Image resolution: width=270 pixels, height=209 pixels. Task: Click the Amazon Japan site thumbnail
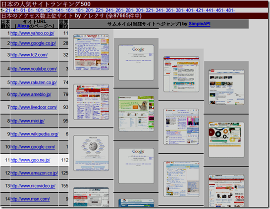(x=226, y=191)
